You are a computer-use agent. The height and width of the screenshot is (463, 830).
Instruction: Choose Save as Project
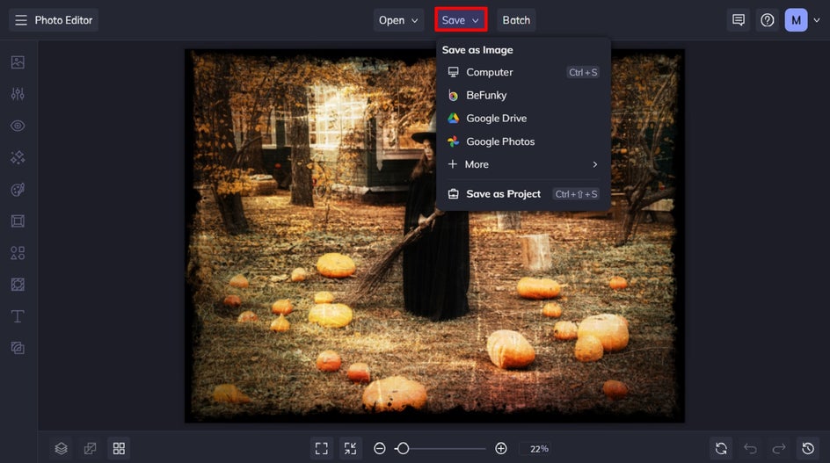[x=523, y=194]
